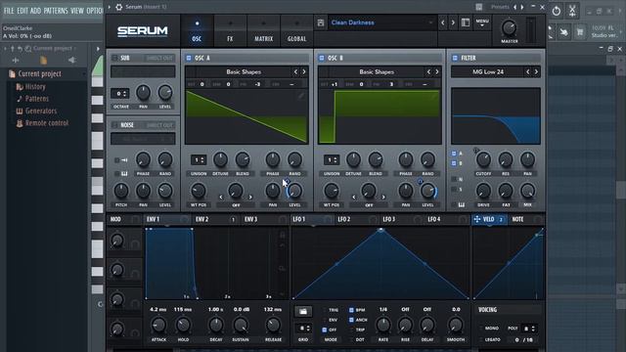Select next OSC B wavetable arrow

[437, 71]
